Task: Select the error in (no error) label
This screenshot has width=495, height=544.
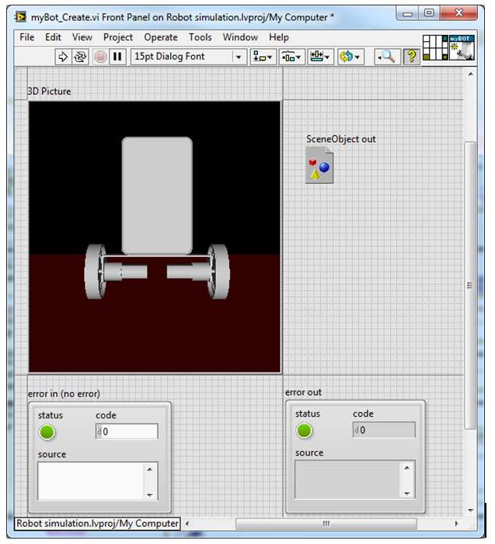Action: [x=64, y=393]
